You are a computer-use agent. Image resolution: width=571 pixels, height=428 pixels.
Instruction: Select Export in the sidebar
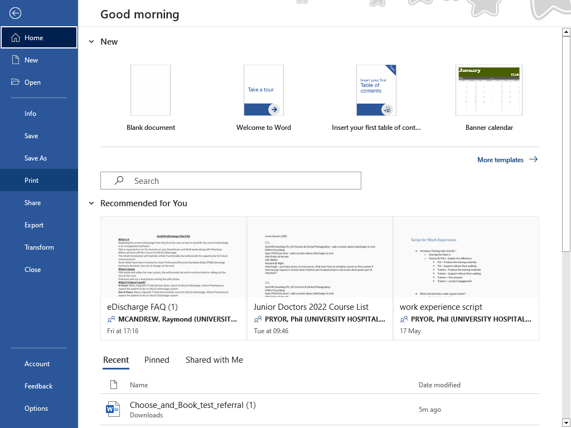[39, 225]
